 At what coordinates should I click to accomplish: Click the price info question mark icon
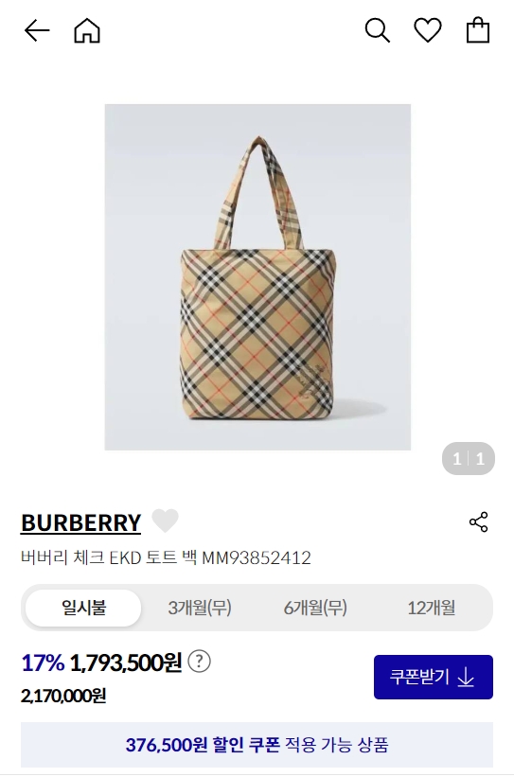pyautogui.click(x=199, y=661)
